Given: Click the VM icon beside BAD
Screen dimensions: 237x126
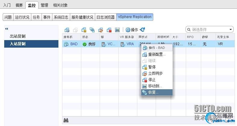Looking at the screenshot, I should [x=66, y=44].
